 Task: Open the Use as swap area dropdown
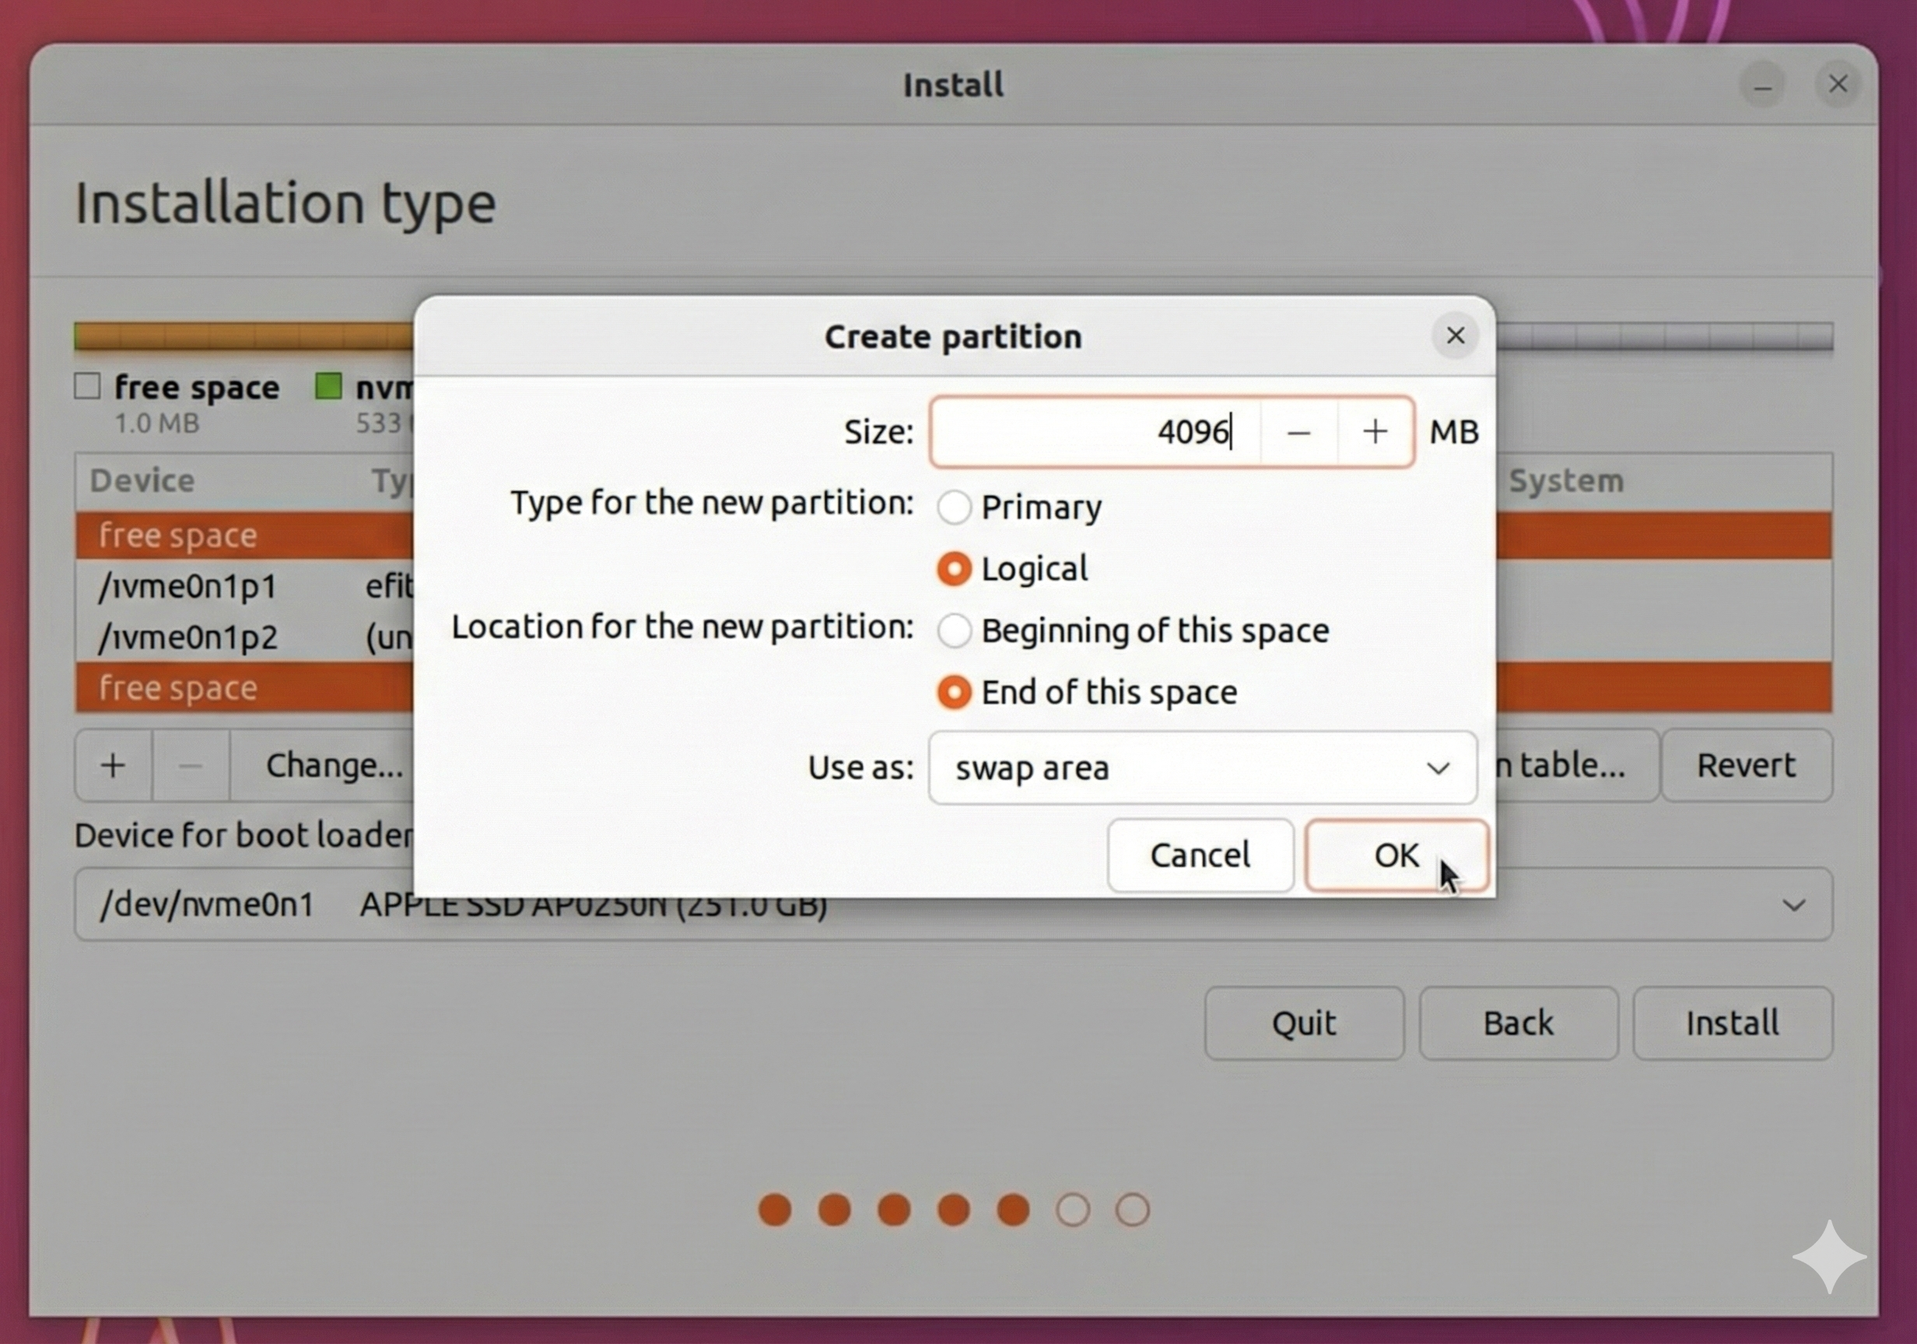pos(1200,768)
